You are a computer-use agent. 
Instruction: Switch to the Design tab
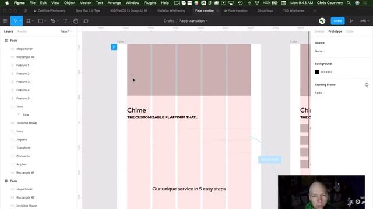pos(319,31)
